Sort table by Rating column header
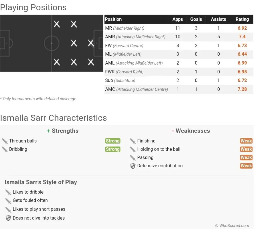The image size is (259, 229). coord(242,19)
